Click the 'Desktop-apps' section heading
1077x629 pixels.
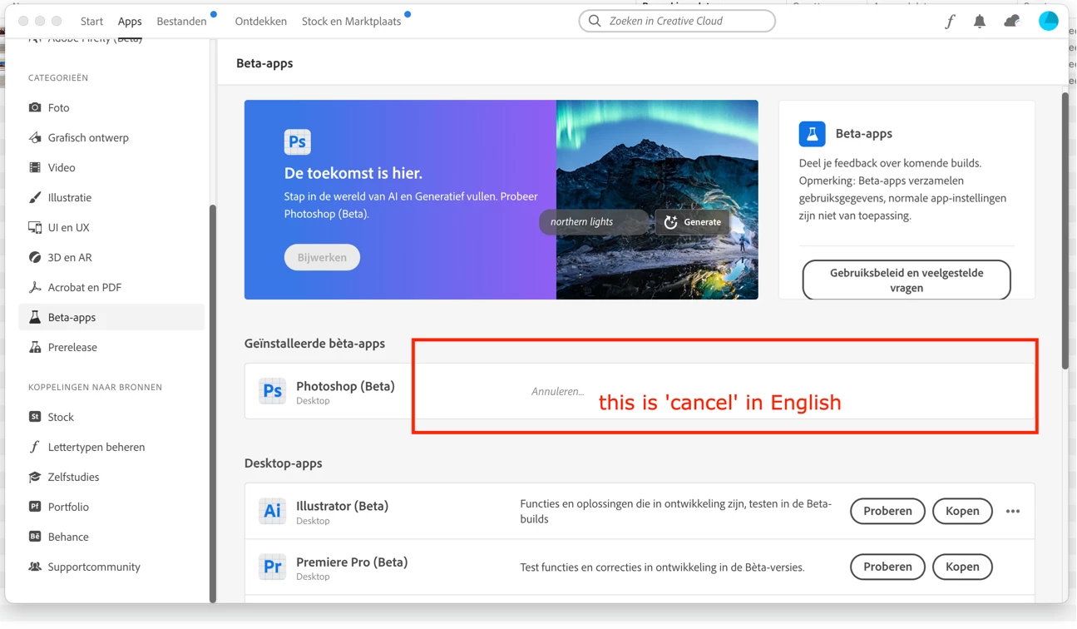[283, 463]
